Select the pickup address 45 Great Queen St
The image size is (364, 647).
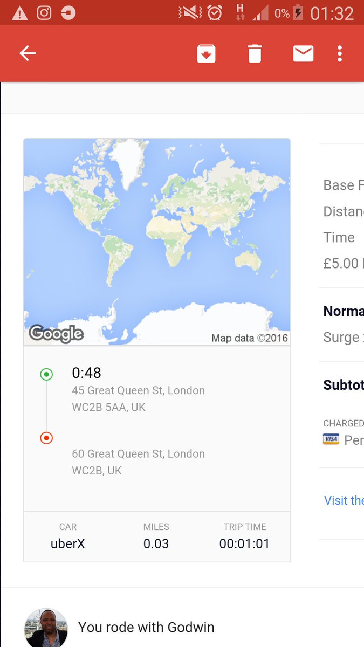[138, 398]
